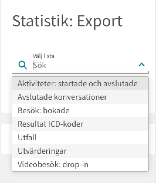Image resolution: width=156 pixels, height=183 pixels.
Task: Select the Utvärderingar option
Action: click(80, 151)
